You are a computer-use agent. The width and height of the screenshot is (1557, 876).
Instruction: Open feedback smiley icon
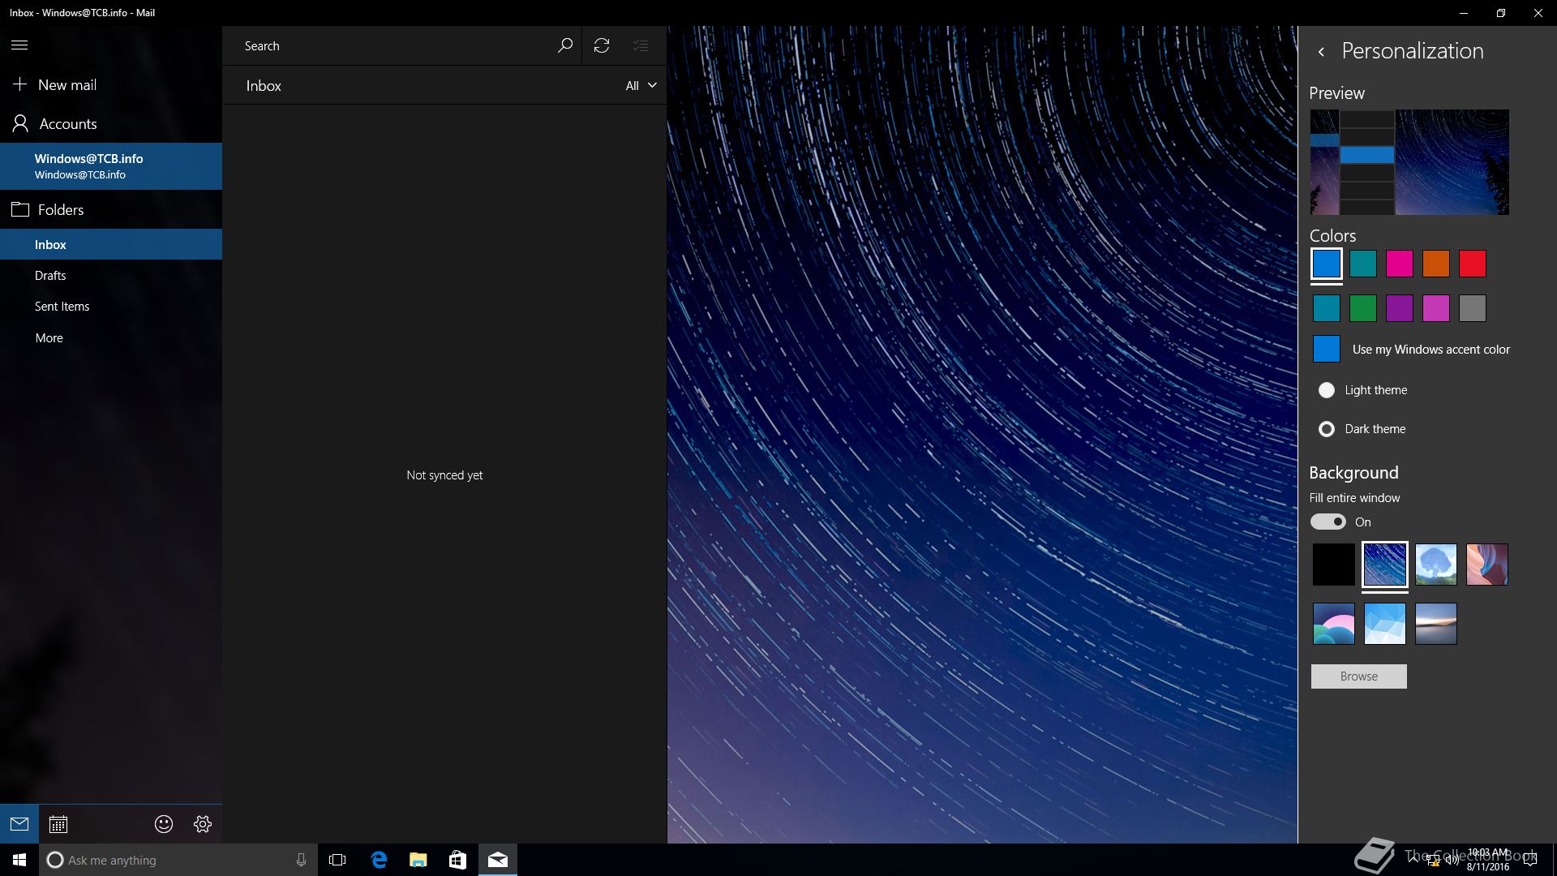click(164, 824)
